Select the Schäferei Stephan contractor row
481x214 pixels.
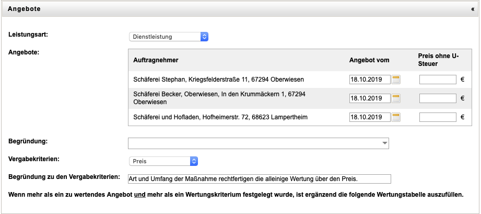pyautogui.click(x=218, y=80)
